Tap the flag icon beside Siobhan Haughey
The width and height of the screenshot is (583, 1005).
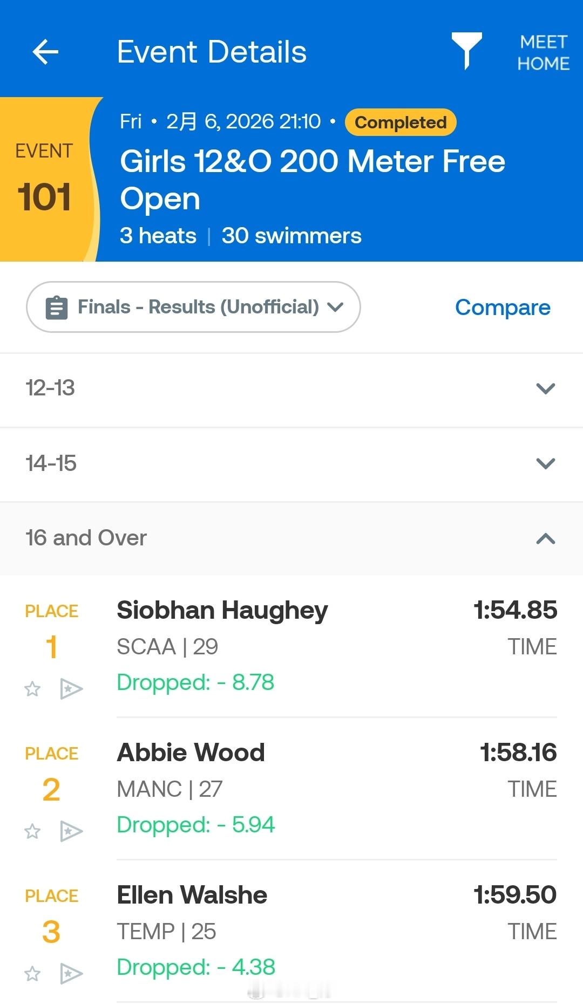(x=71, y=689)
